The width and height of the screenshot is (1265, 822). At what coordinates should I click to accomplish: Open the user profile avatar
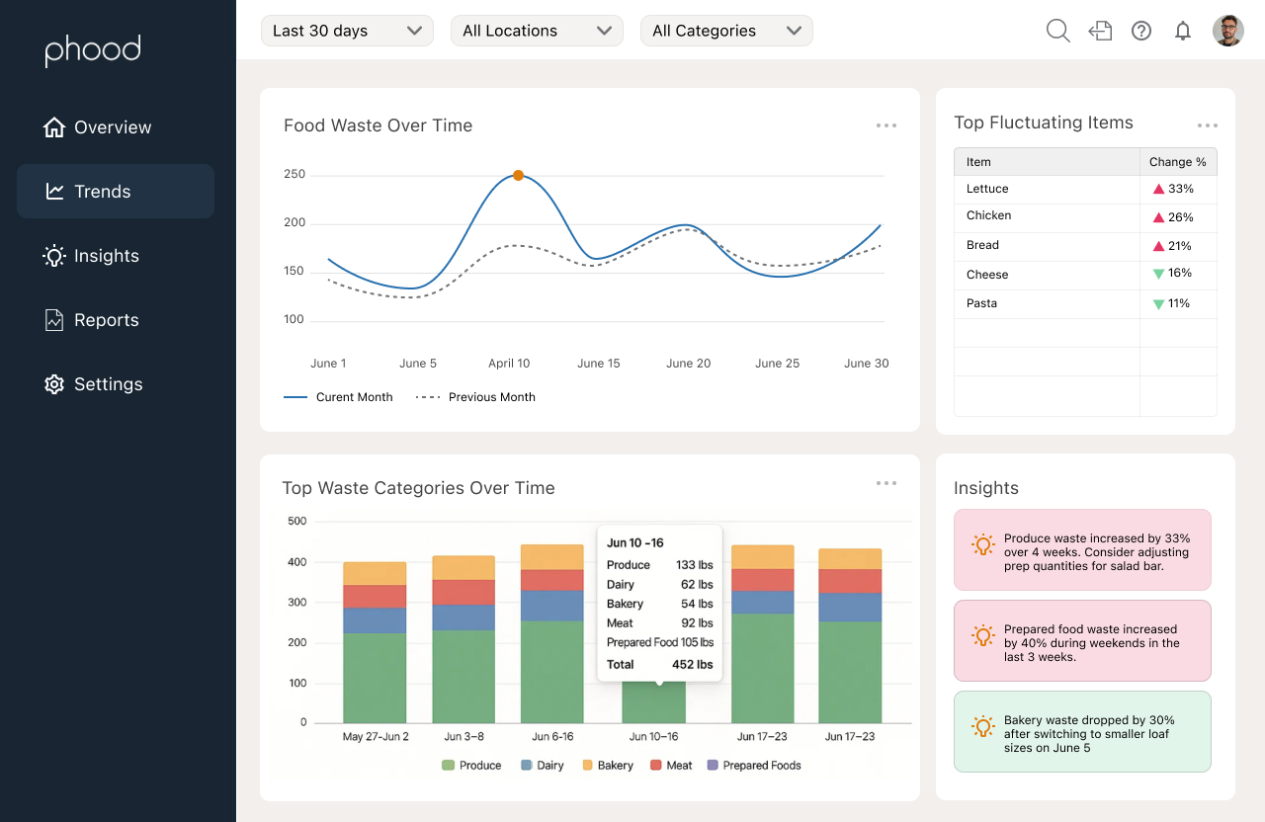[1228, 31]
